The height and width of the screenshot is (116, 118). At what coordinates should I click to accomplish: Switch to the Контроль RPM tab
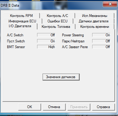(21, 16)
